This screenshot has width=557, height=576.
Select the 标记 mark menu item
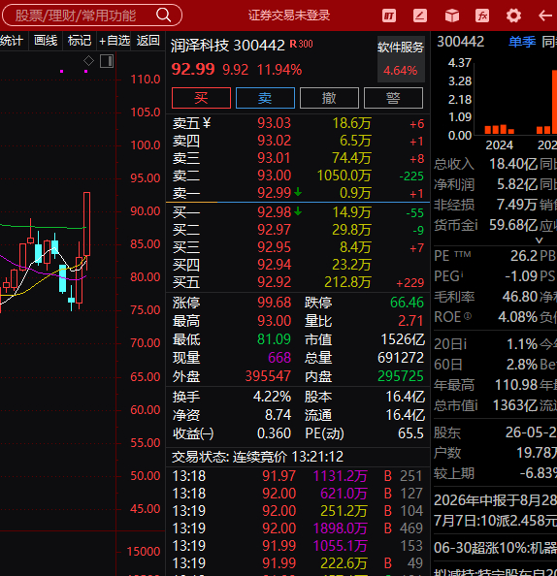click(x=80, y=41)
